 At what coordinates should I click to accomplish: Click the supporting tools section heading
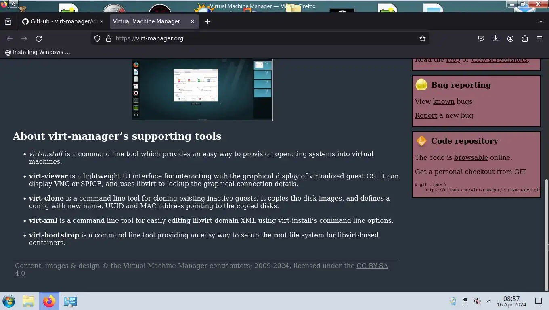[117, 136]
